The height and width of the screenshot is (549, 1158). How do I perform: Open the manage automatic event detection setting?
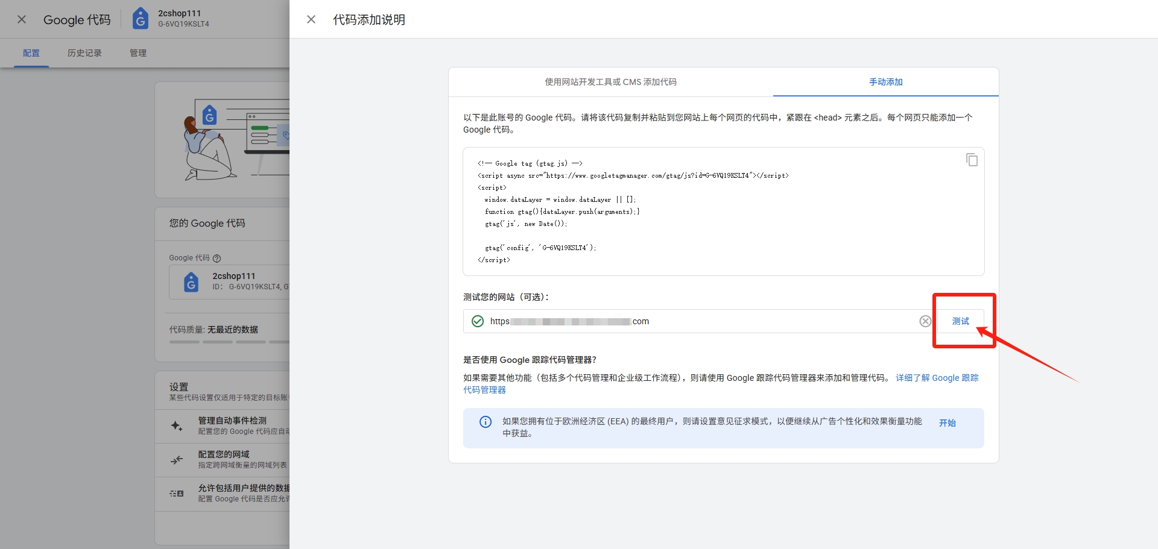click(x=232, y=425)
